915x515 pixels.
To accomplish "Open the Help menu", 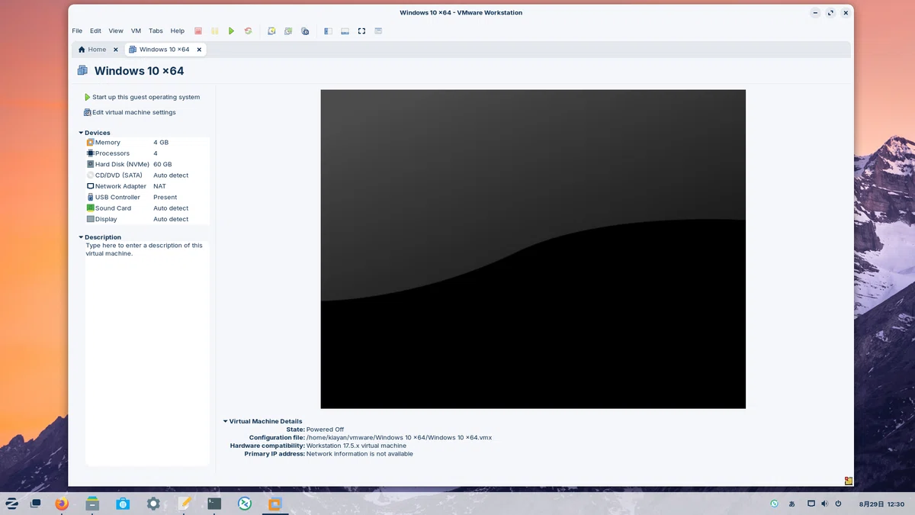I will [x=178, y=31].
